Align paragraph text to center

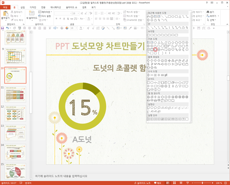[100, 19]
